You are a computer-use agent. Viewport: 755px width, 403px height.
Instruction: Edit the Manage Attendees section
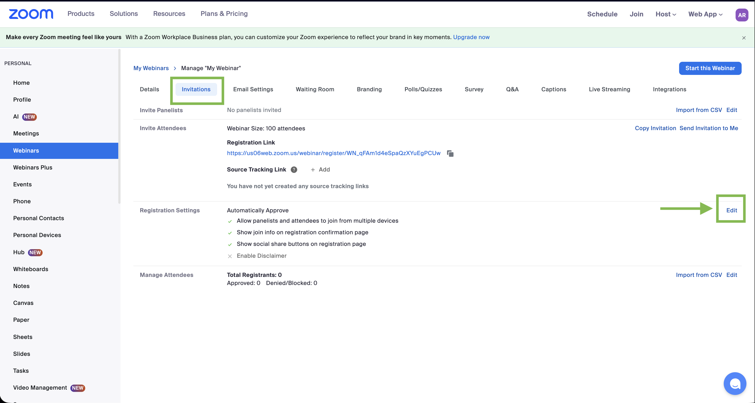click(732, 275)
